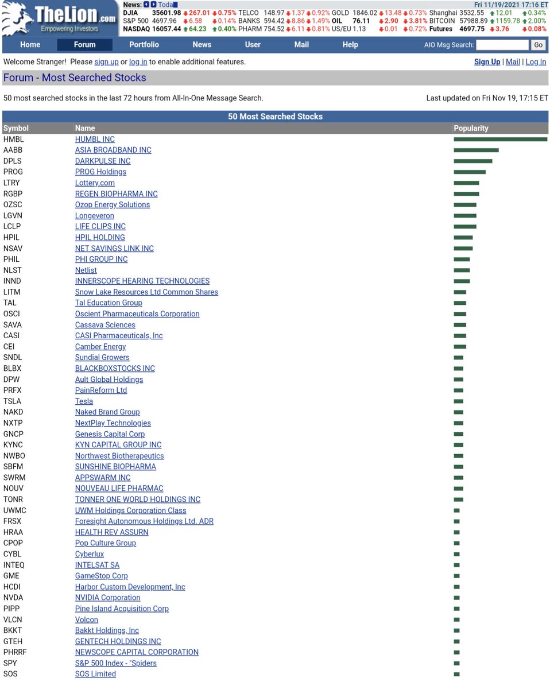Click 'log in' link in welcome message
The image size is (550, 689).
[138, 62]
